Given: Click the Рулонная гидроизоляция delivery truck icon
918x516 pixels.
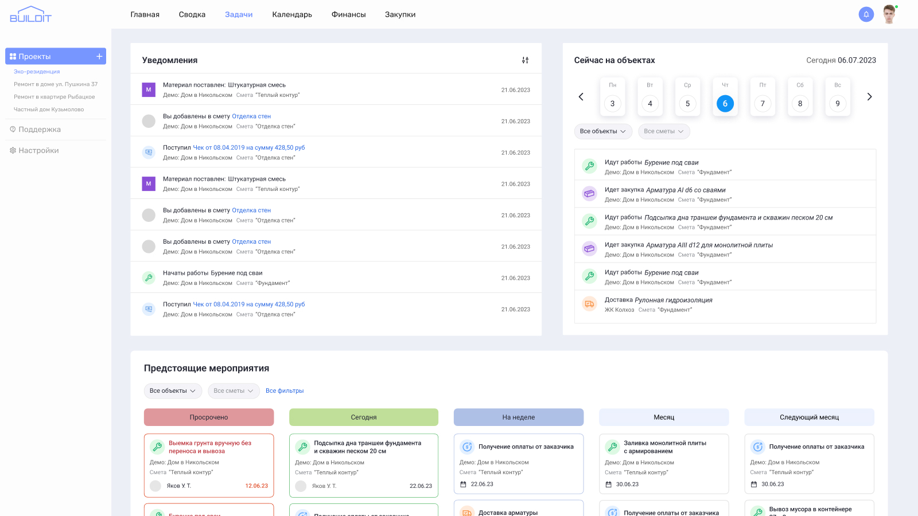Looking at the screenshot, I should point(589,304).
